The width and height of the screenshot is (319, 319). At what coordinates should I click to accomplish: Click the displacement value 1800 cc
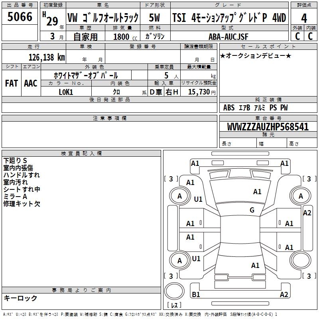pos(125,37)
